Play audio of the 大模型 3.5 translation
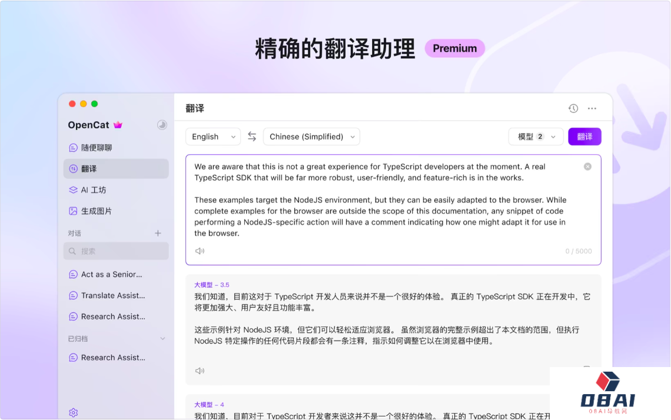This screenshot has height=420, width=671. pos(200,371)
